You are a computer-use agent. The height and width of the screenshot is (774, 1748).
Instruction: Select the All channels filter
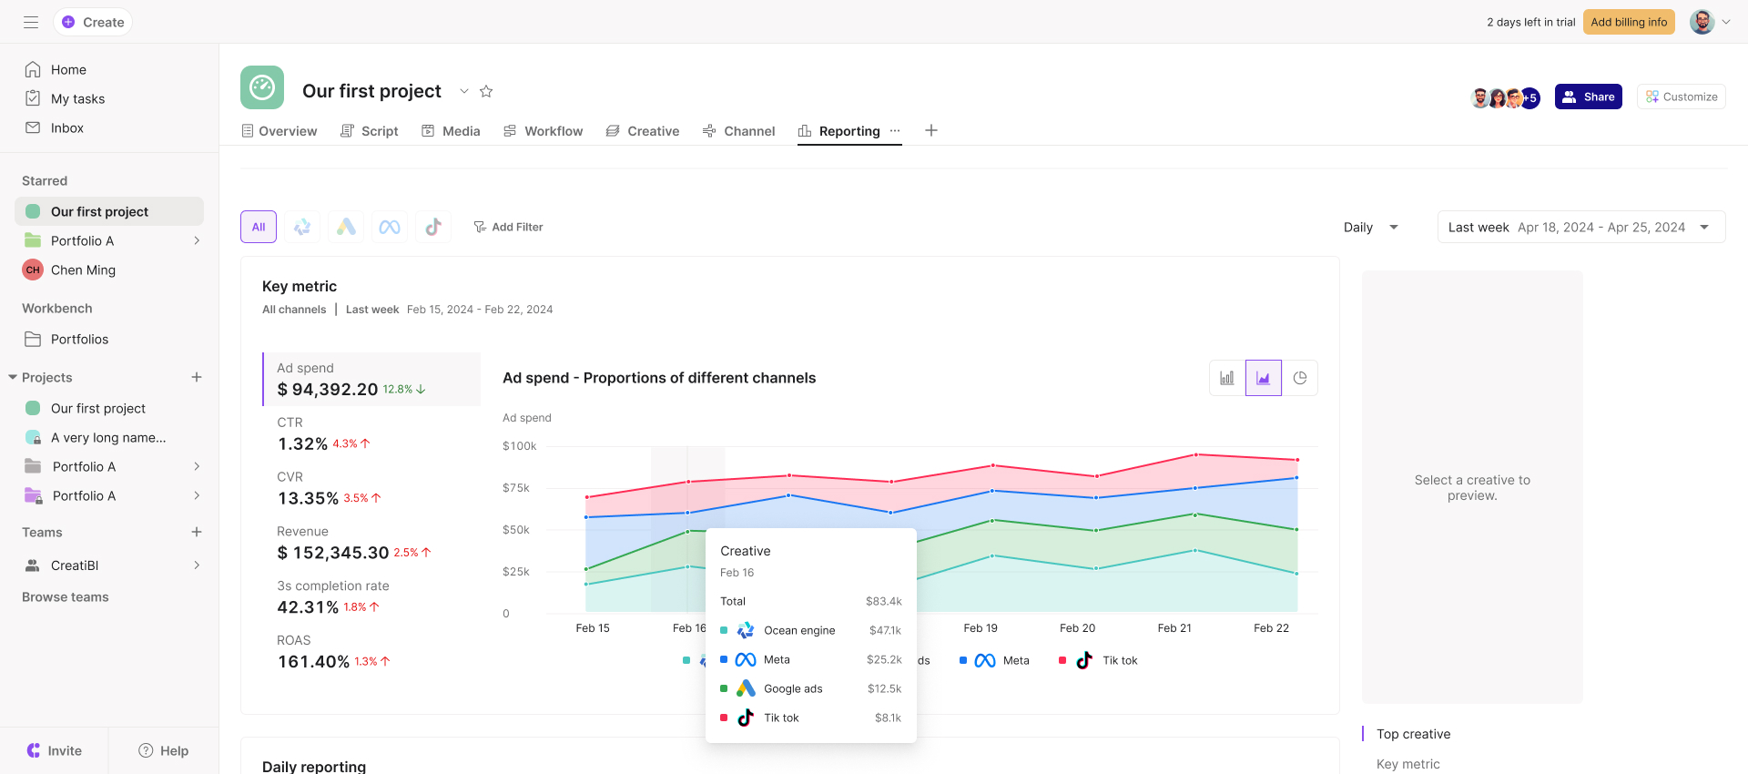click(x=259, y=227)
